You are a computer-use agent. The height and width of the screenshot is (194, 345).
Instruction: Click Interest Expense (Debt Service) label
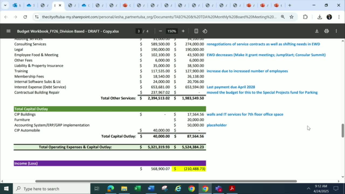click(x=40, y=87)
